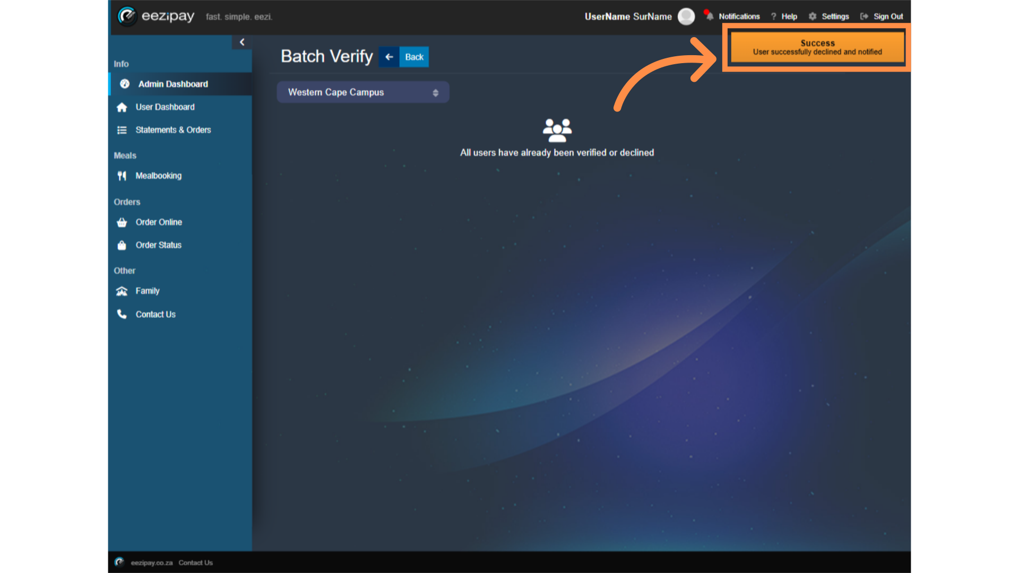The height and width of the screenshot is (573, 1019).
Task: Click the Meals section label
Action: [x=125, y=156]
